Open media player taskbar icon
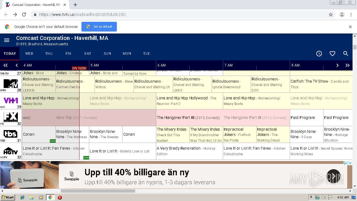Screen dimensions: 357x201 click(41, 197)
